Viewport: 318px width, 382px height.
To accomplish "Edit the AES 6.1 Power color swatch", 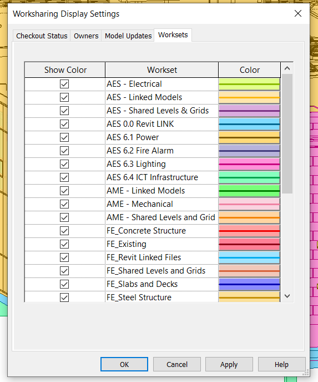I will pyautogui.click(x=249, y=137).
